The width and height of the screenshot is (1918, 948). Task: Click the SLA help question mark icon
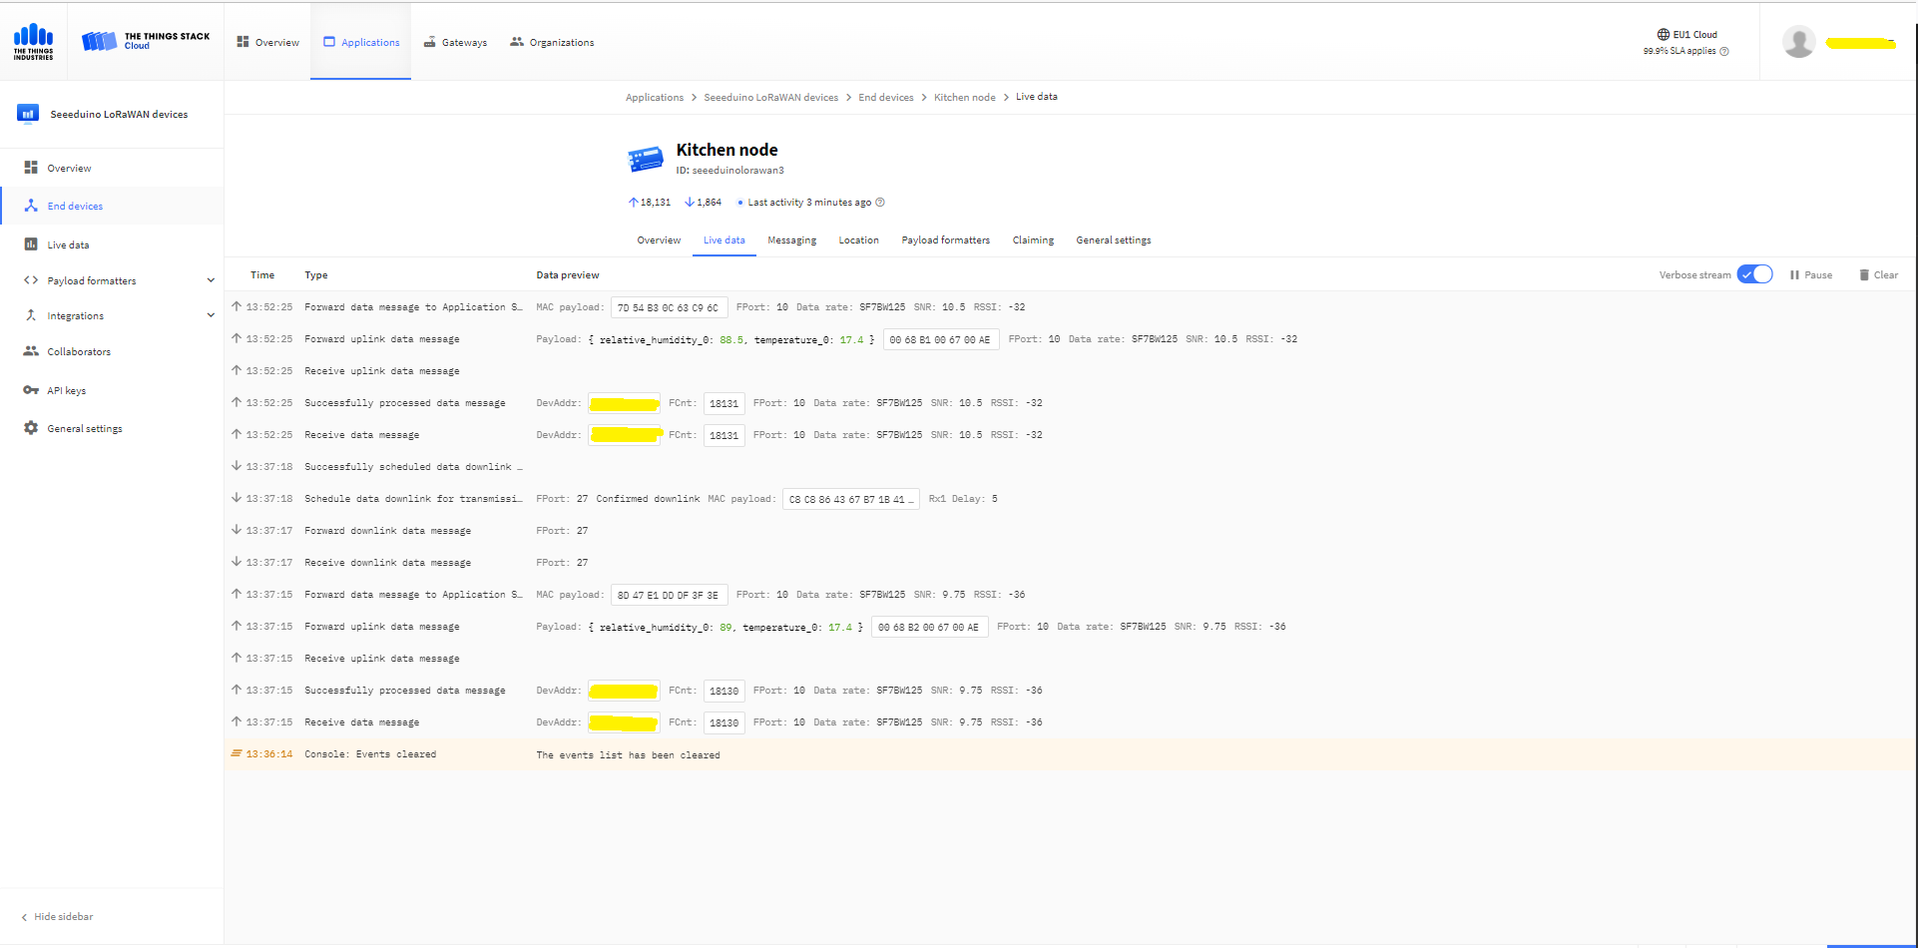1724,52
